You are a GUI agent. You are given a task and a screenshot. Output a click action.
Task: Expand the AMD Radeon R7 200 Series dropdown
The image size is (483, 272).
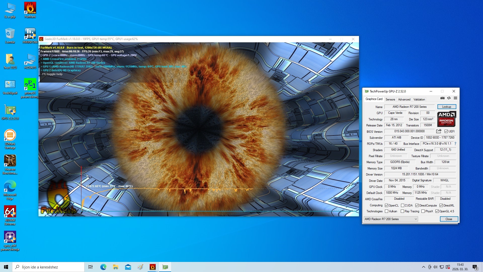pos(391,219)
